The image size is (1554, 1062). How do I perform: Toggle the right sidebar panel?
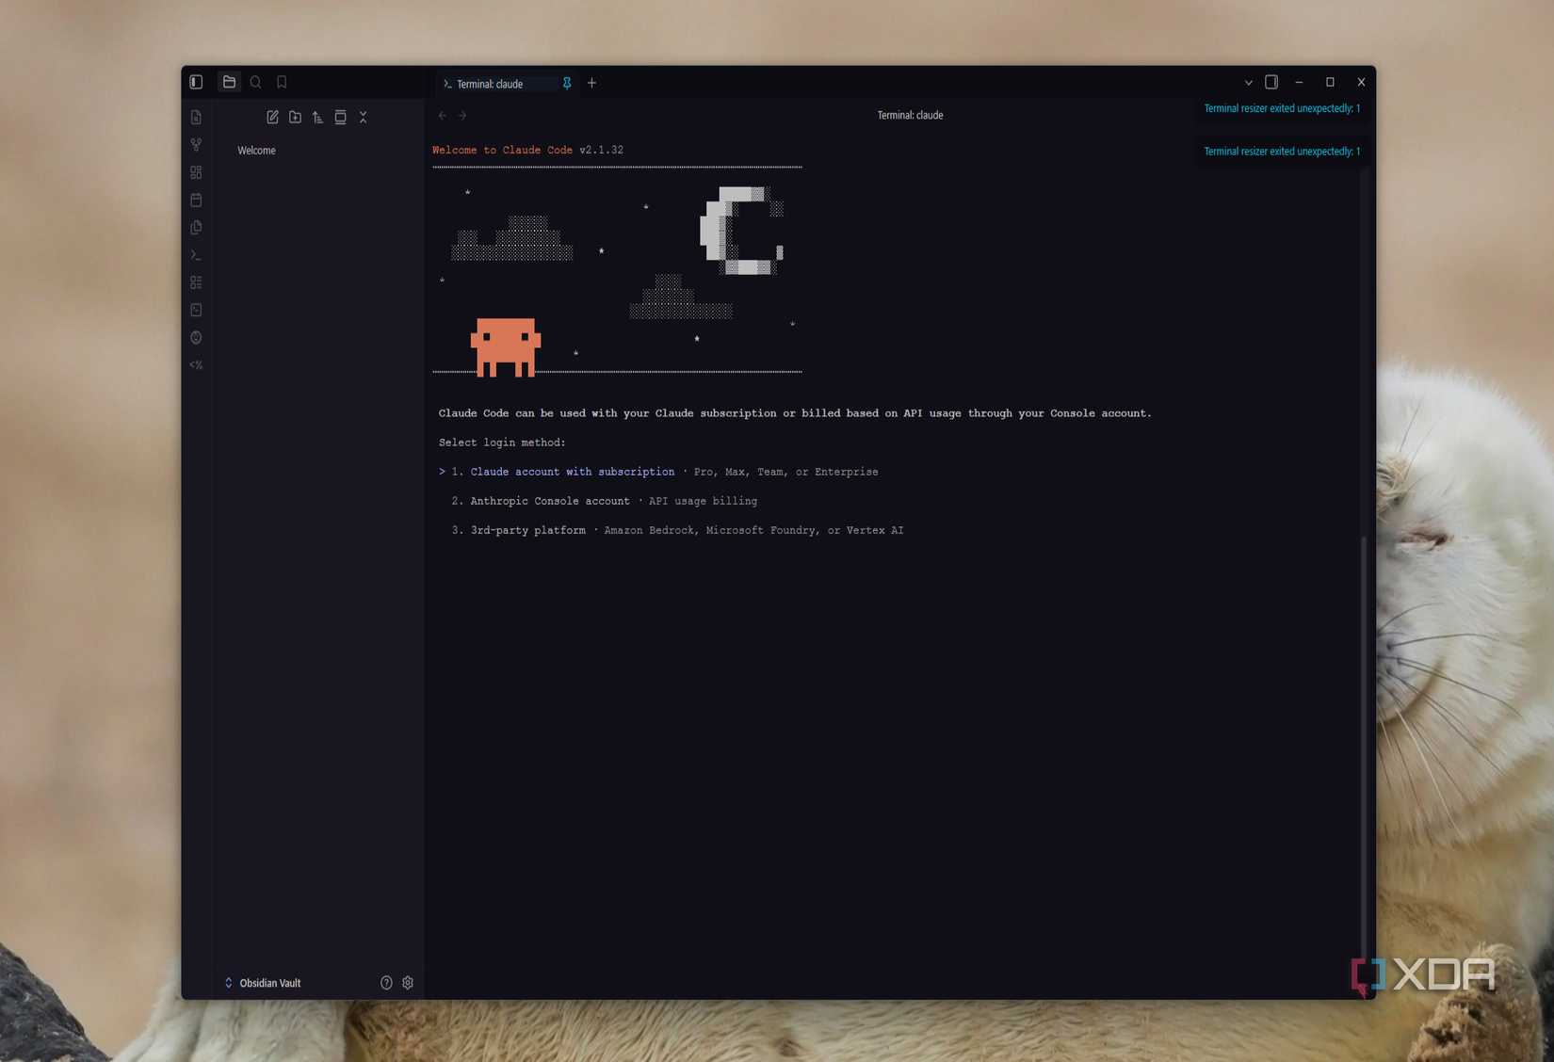pyautogui.click(x=1271, y=82)
